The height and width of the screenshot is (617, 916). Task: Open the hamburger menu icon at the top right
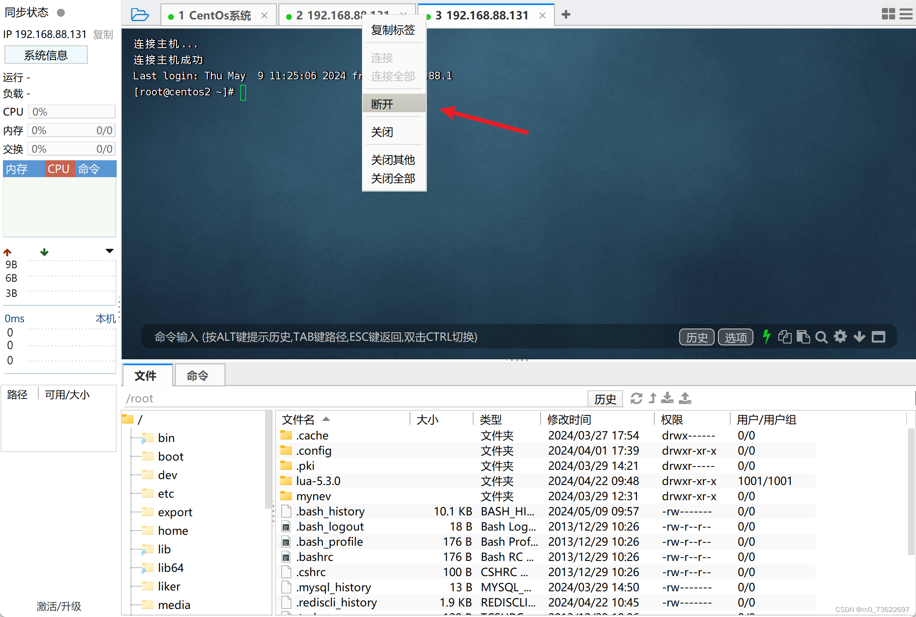tap(906, 14)
